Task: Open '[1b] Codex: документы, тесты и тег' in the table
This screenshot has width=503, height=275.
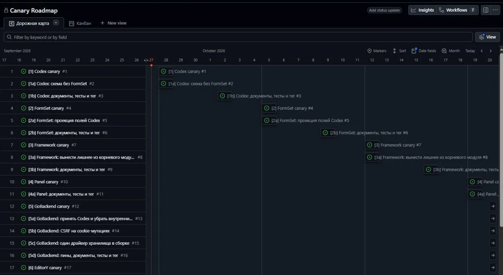Action: (62, 96)
